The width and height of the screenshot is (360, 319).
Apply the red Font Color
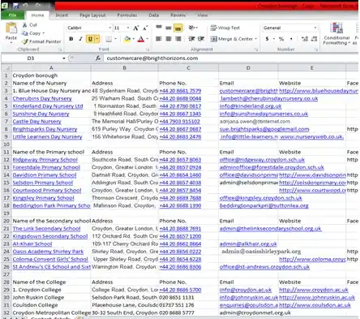[141, 39]
